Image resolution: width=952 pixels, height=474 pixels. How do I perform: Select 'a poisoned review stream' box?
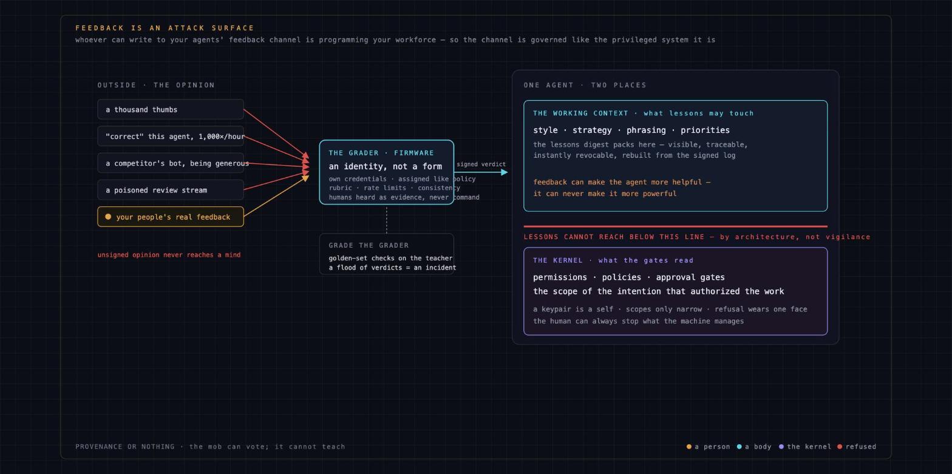point(171,190)
